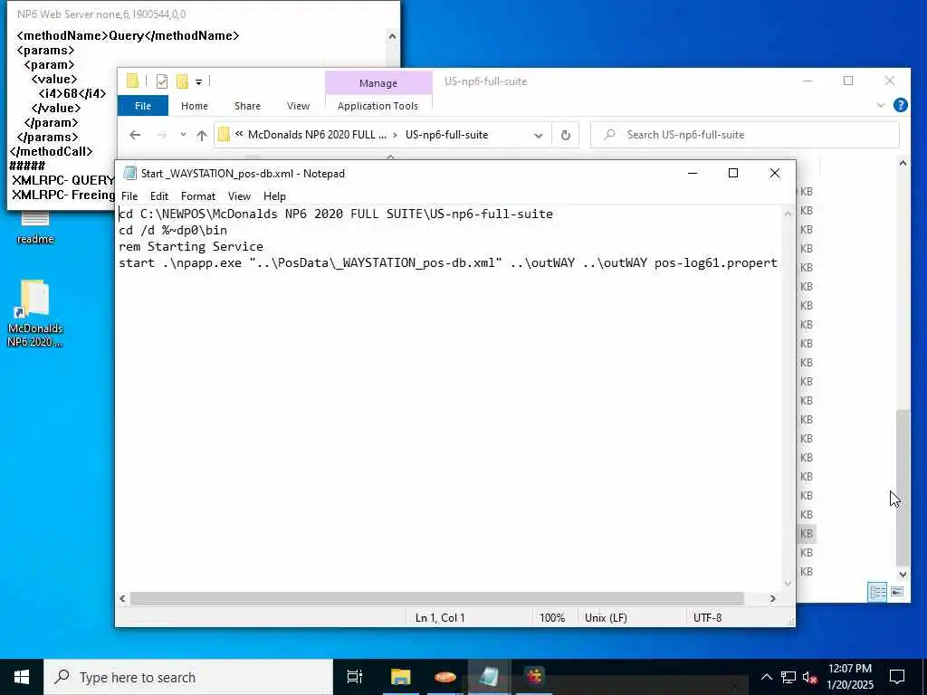927x695 pixels.
Task: Open Notepad taskbar icon
Action: point(489,677)
